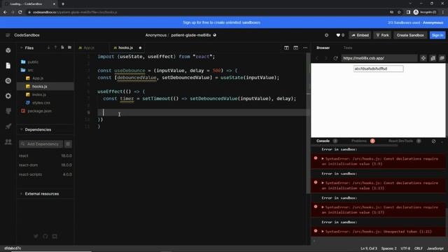Select hooks.js in the file tree
Viewport: 448px width, 252px height.
(45, 86)
